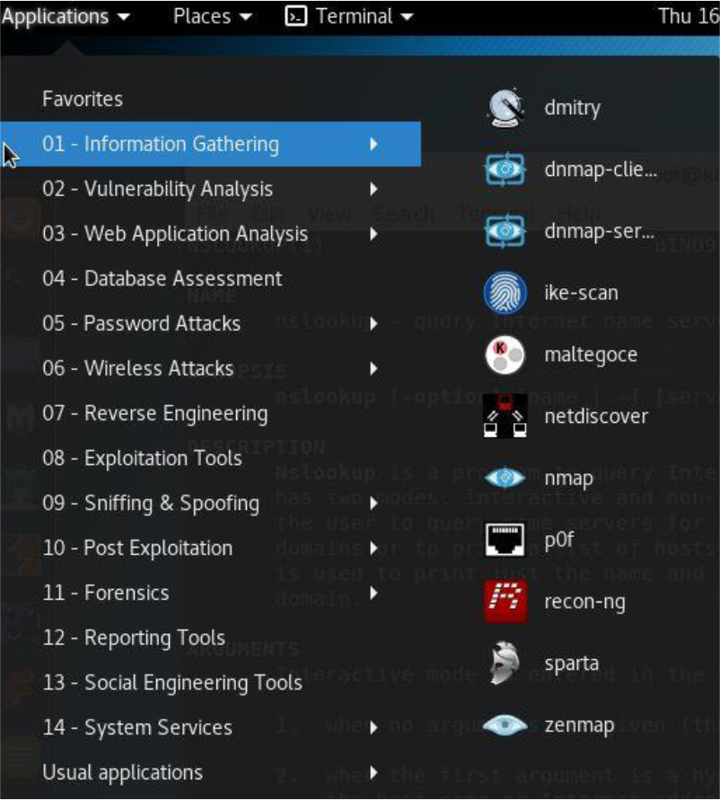The height and width of the screenshot is (800, 720).
Task: Select 12 - Reporting Tools category
Action: click(134, 637)
